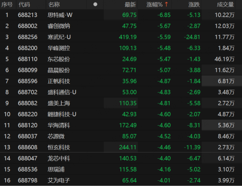Open 盛科通信-U row

click(62, 92)
